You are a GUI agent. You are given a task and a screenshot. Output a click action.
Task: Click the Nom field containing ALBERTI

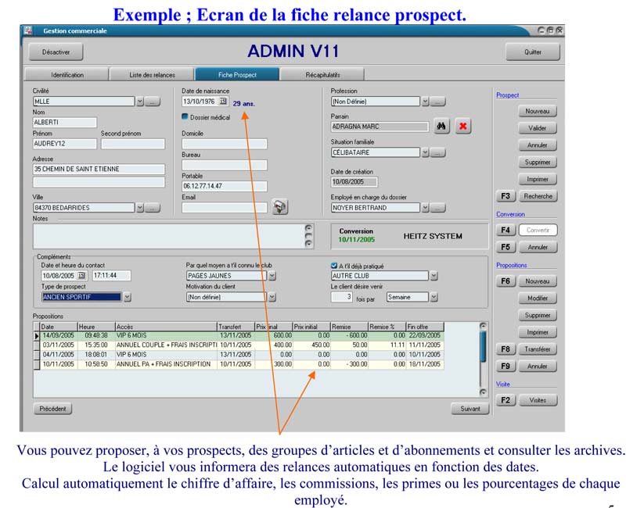point(65,123)
